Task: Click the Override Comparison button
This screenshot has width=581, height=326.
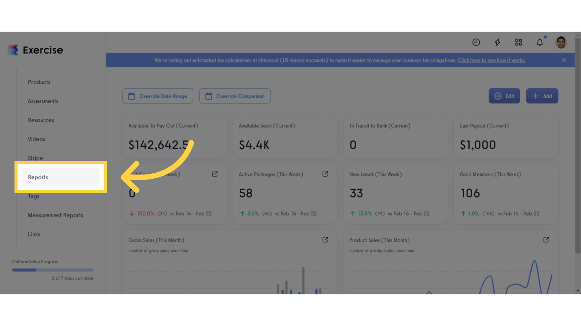Action: pos(235,96)
